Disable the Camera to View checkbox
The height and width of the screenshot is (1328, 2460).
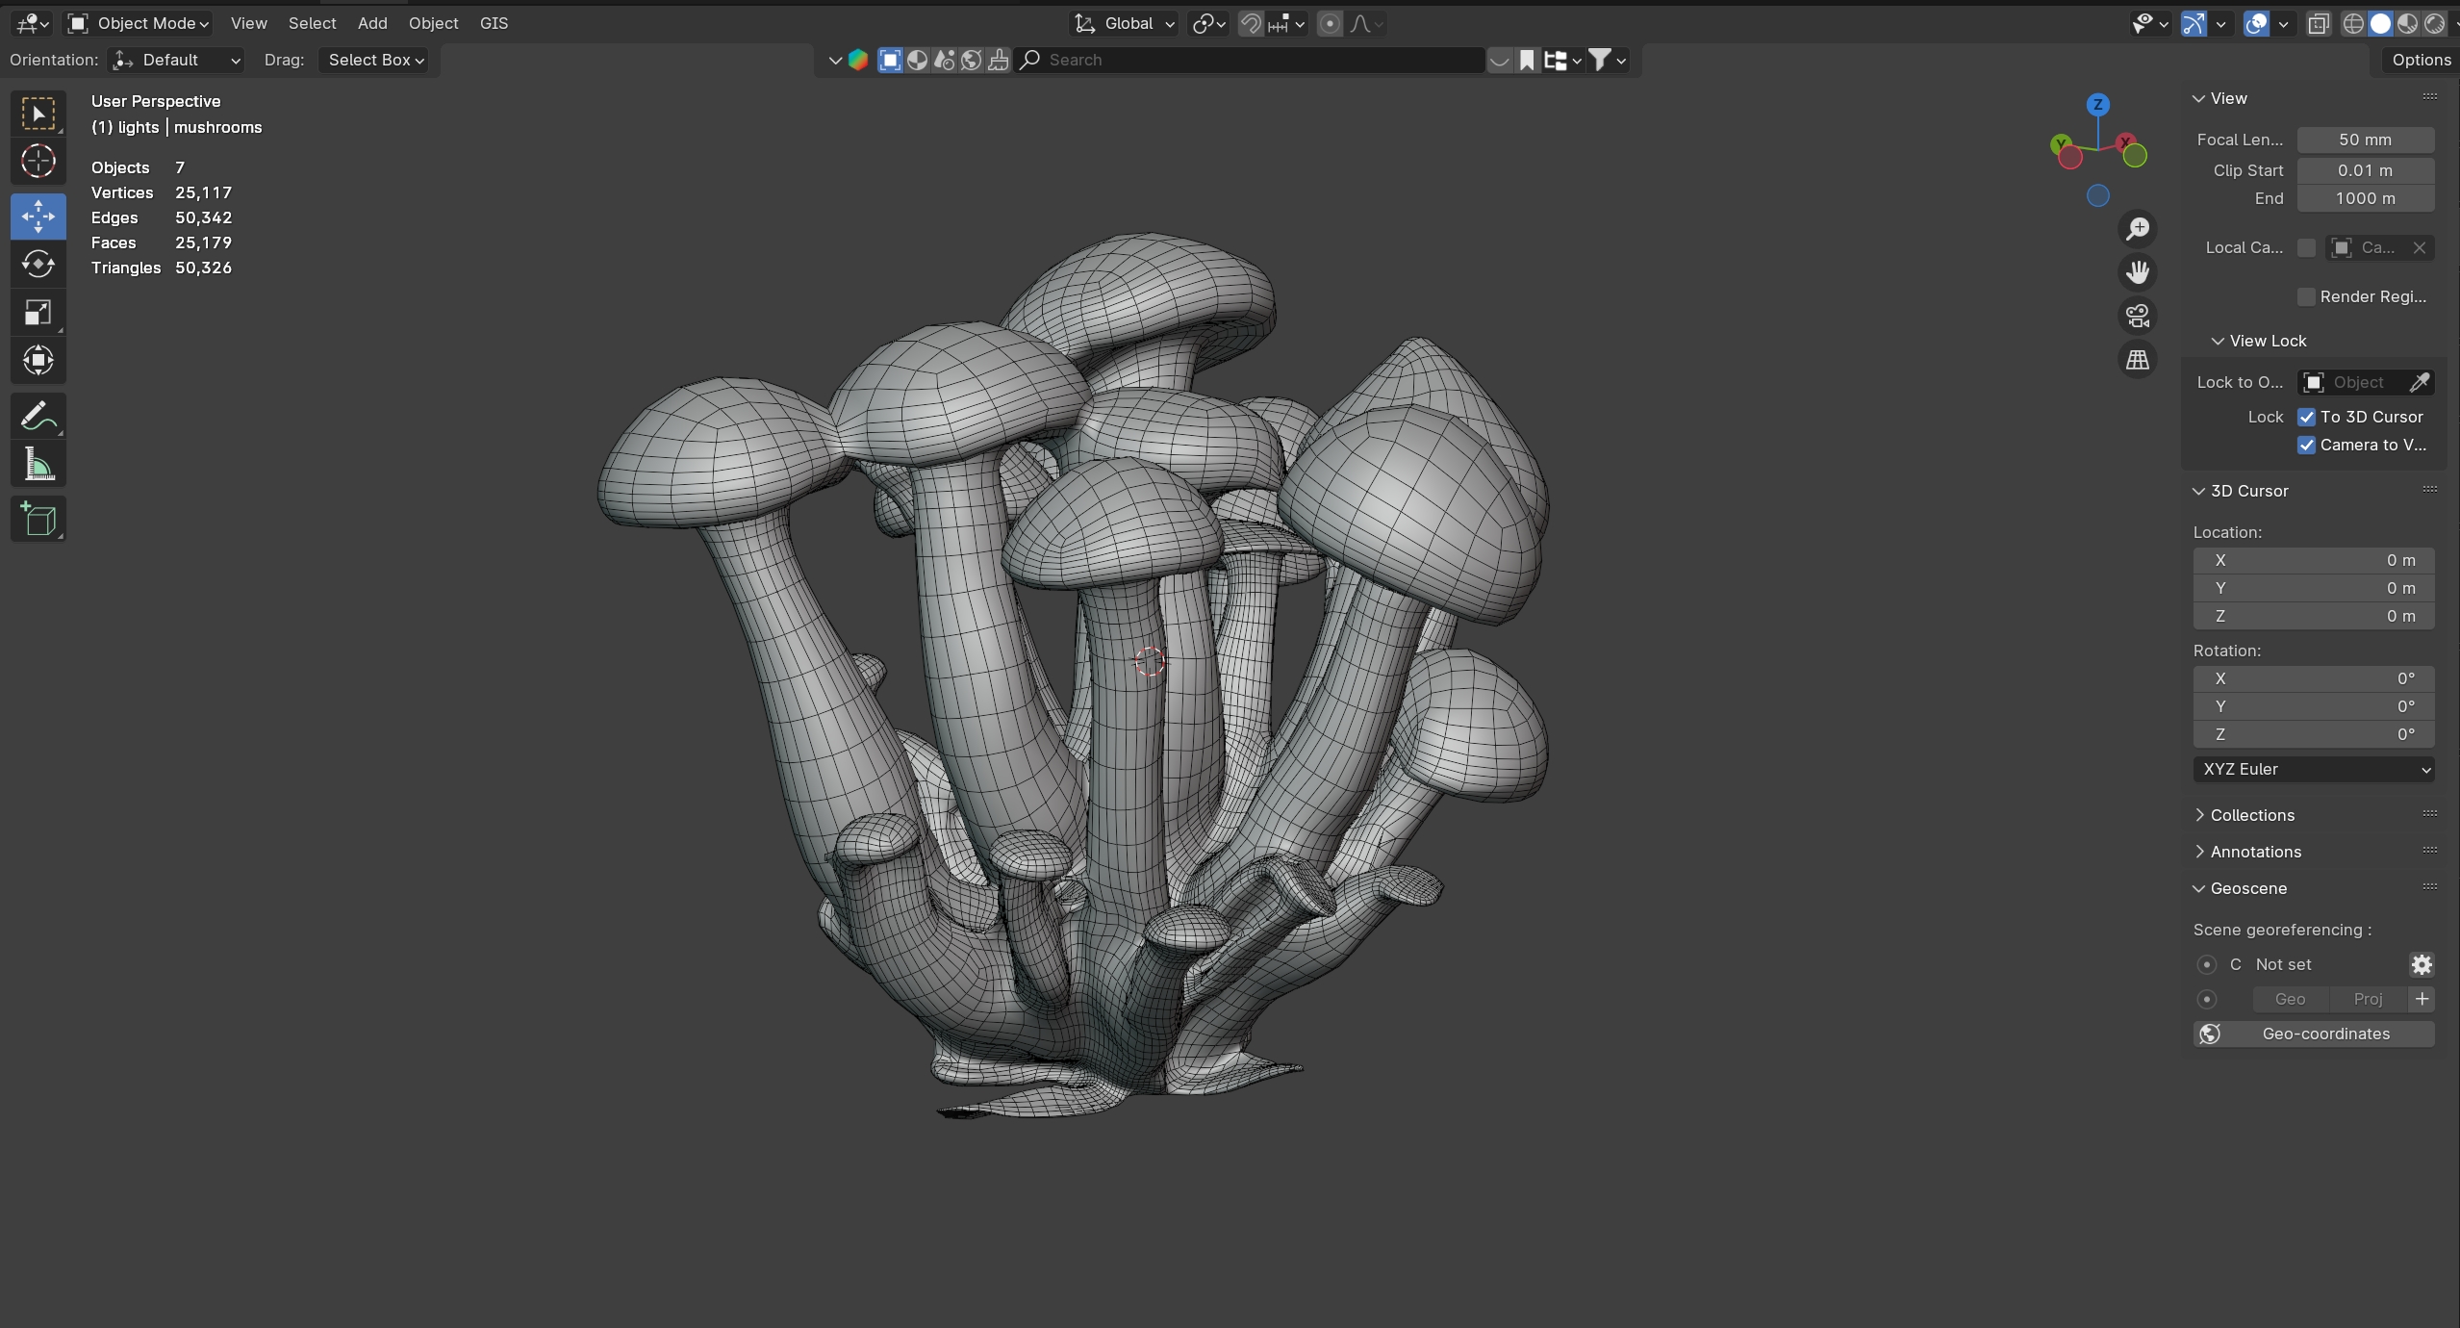(x=2306, y=445)
